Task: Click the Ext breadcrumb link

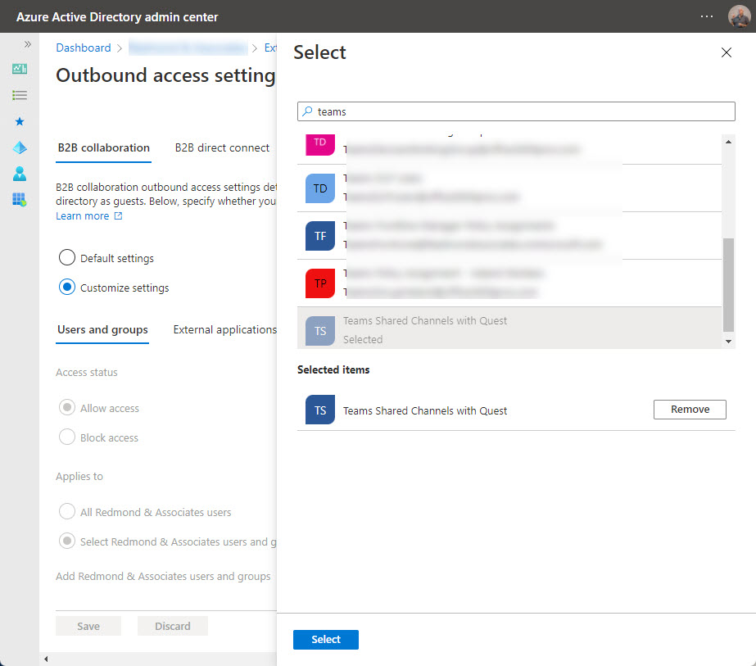Action: (x=270, y=48)
